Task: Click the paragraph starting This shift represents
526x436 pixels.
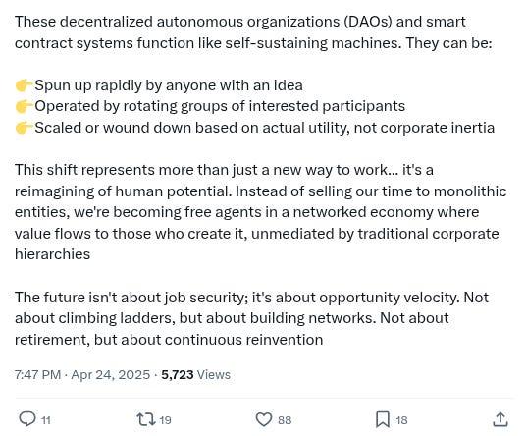Action: [x=261, y=212]
